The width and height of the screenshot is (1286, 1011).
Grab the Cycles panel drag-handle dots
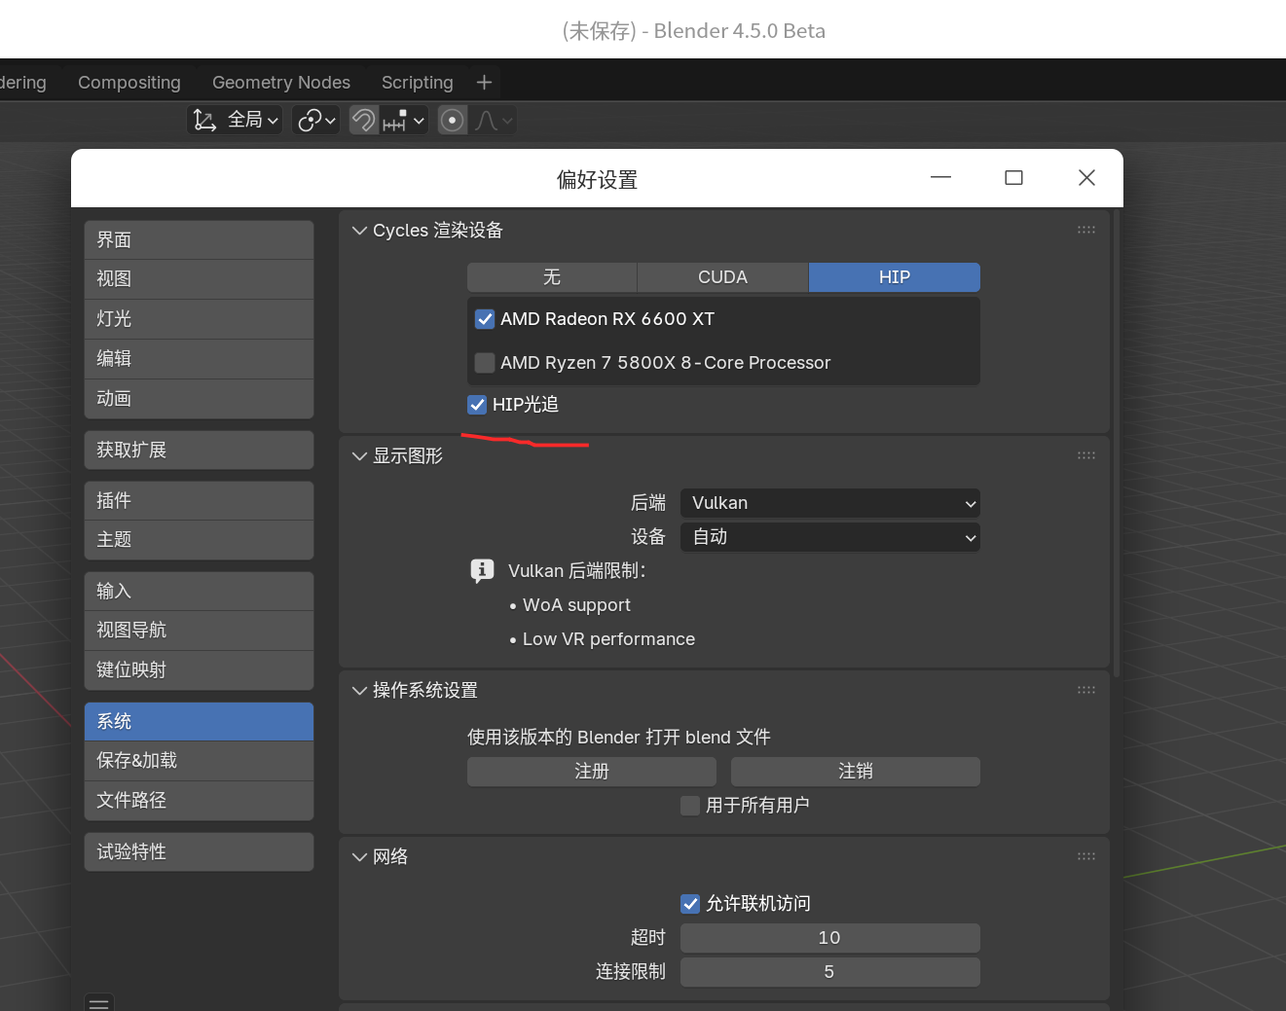1085,231
